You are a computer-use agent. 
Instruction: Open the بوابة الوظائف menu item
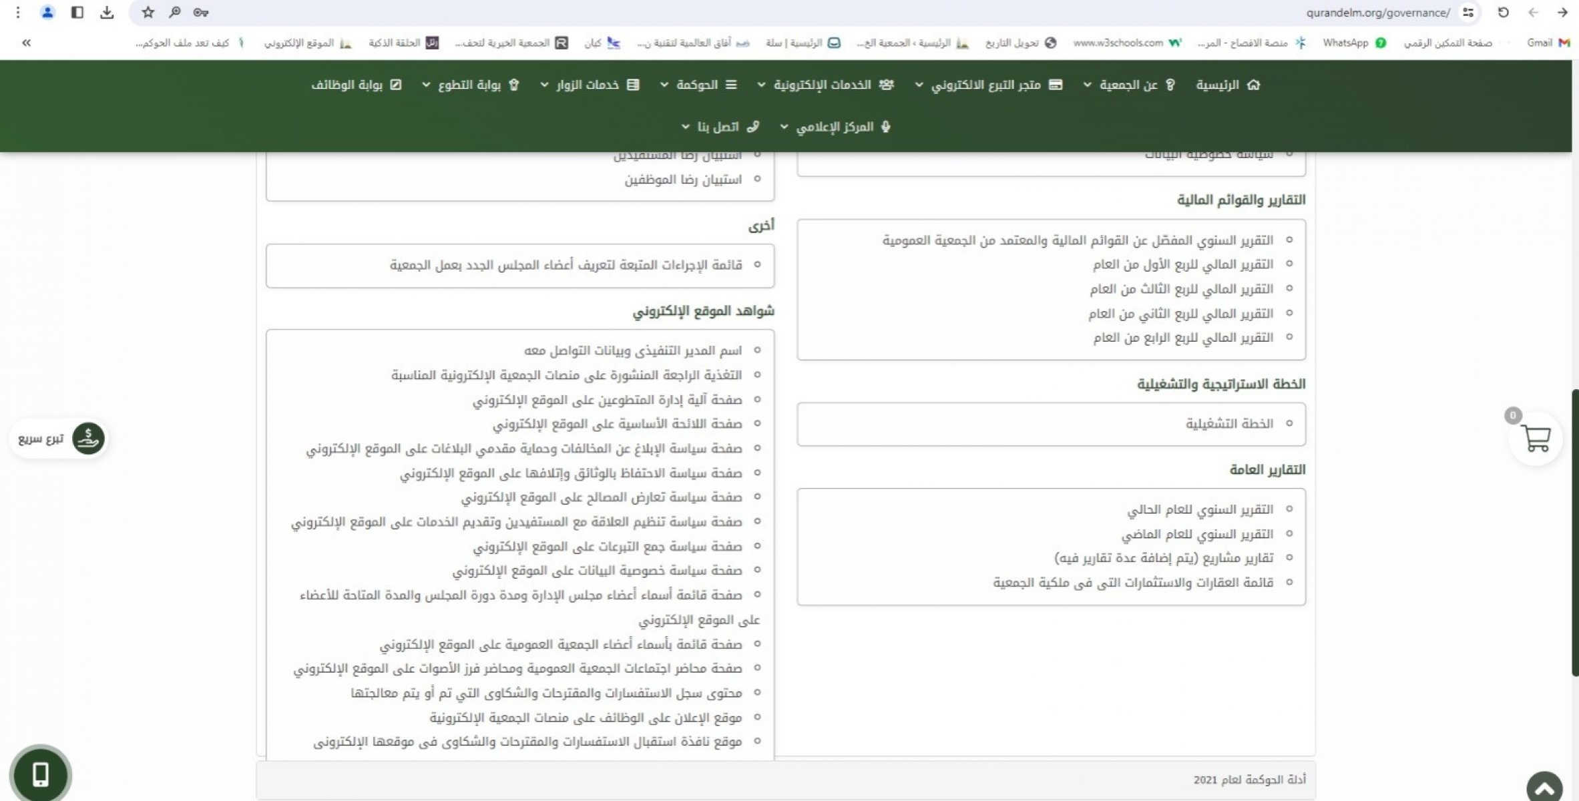point(357,85)
